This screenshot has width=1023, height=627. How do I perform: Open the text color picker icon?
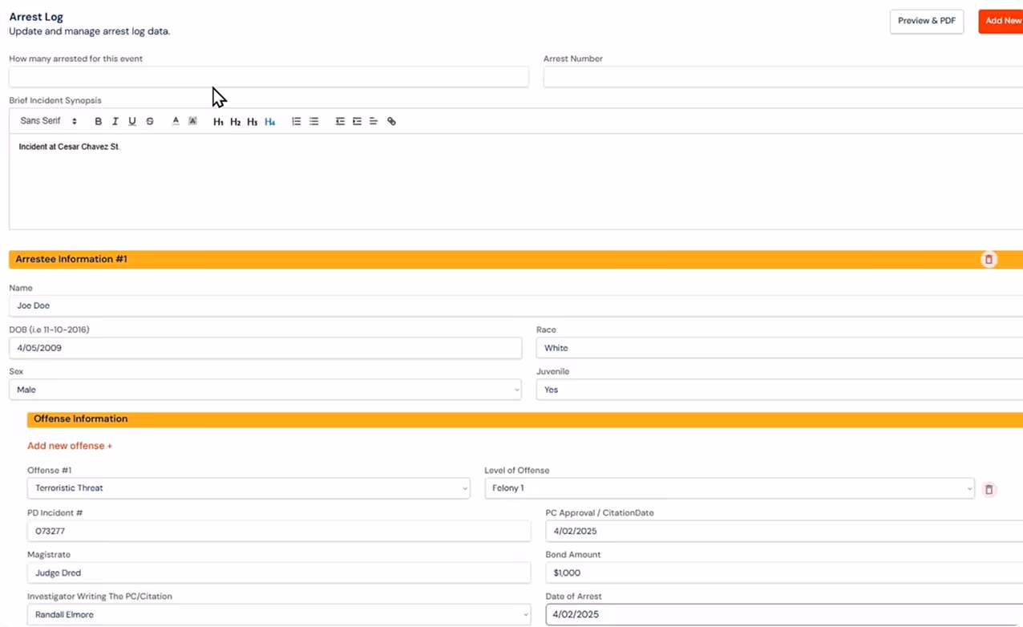175,121
